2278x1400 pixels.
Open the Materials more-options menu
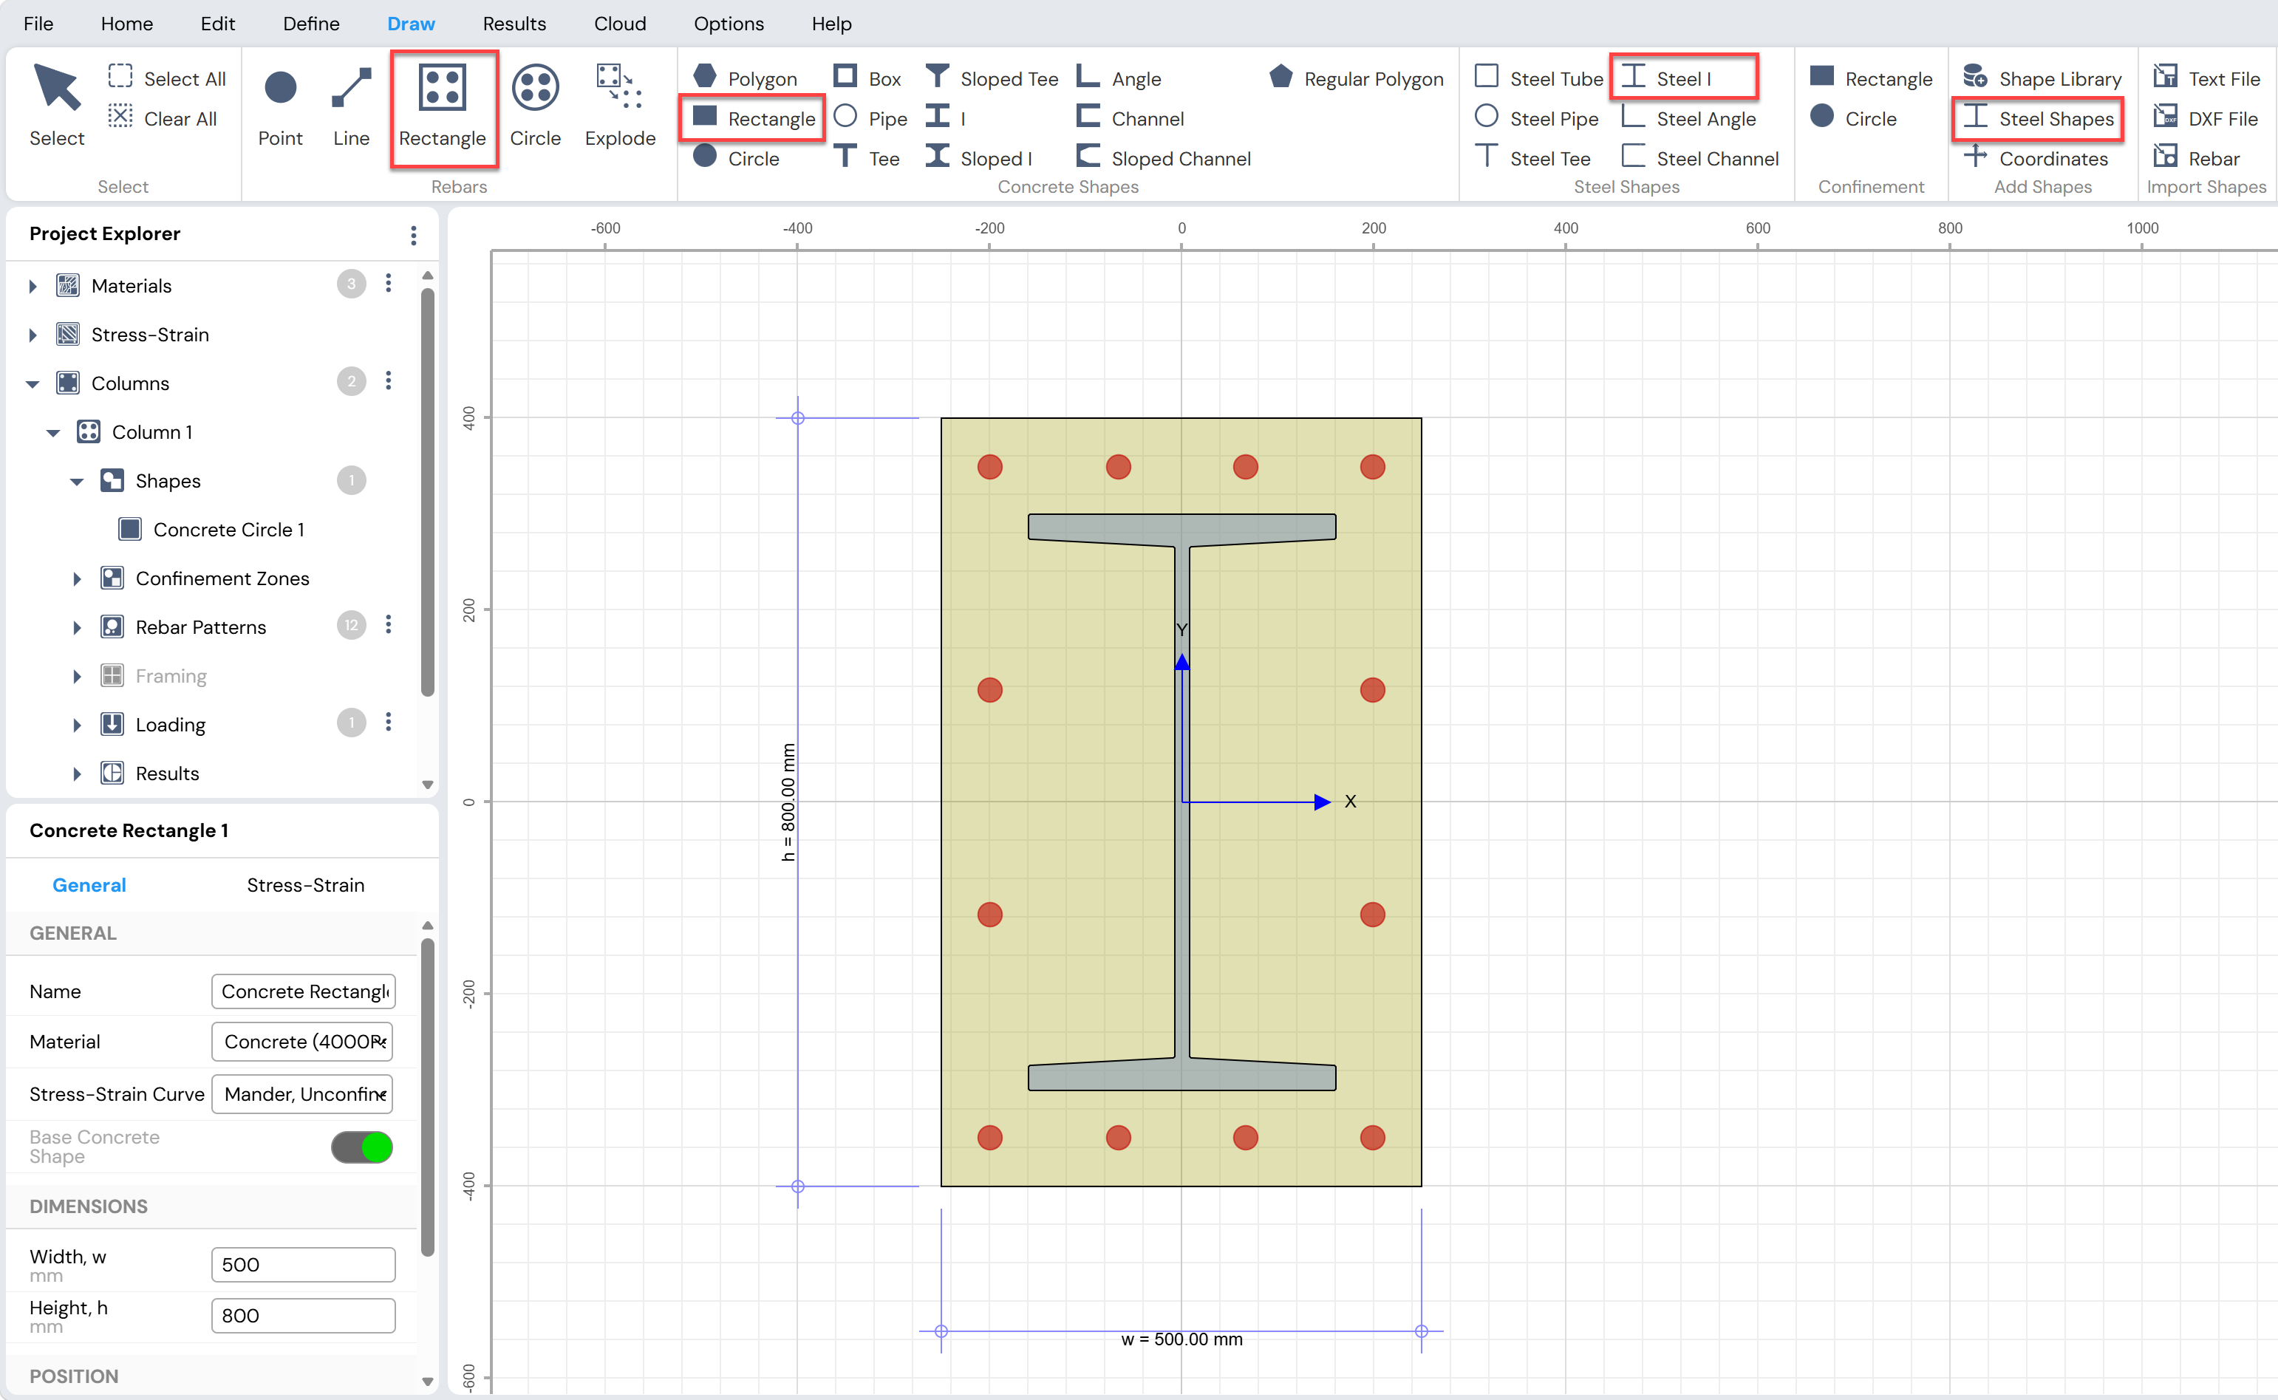pos(388,284)
